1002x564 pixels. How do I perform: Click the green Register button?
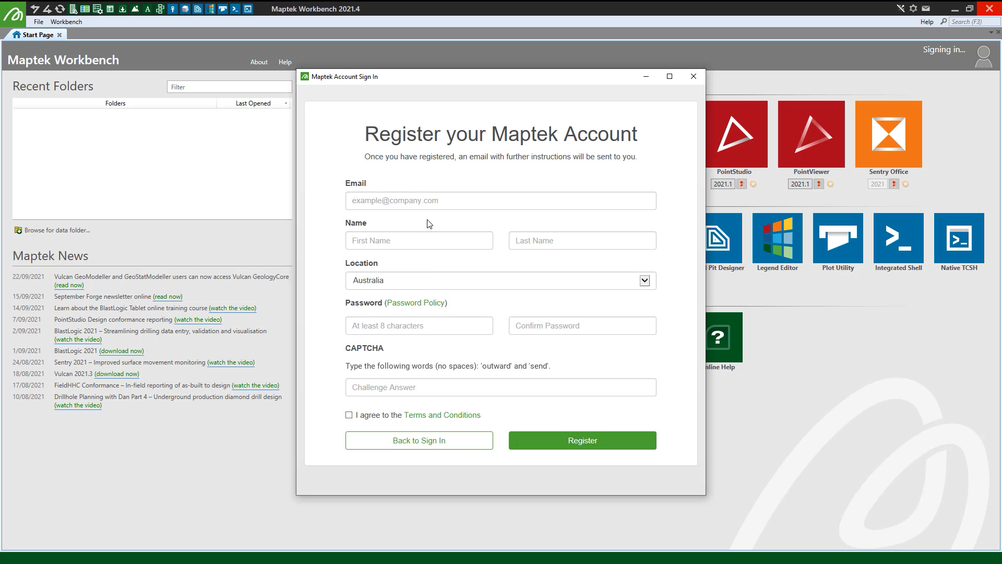[x=582, y=441]
